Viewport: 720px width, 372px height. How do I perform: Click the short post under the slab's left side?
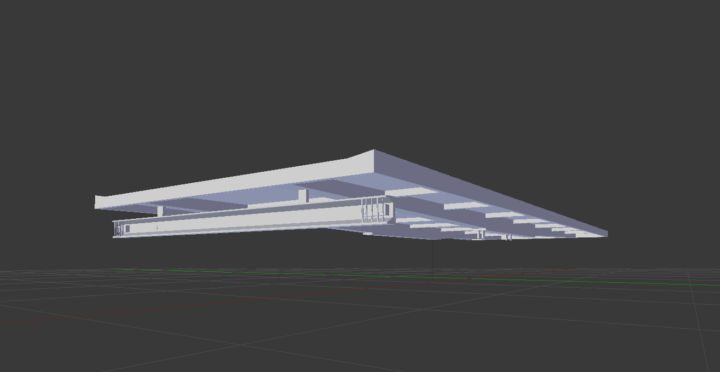click(160, 211)
